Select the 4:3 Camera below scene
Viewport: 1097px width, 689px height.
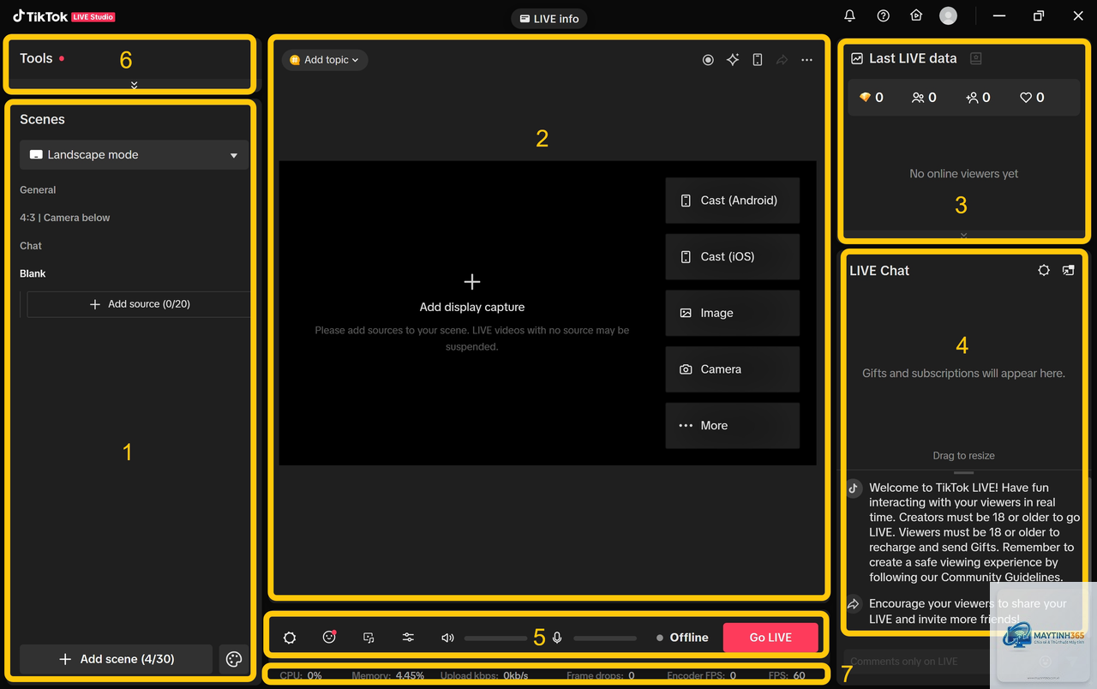pos(65,218)
